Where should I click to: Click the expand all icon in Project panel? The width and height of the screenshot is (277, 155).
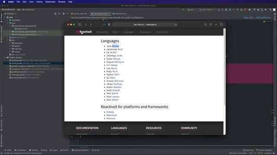[x=59, y=13]
